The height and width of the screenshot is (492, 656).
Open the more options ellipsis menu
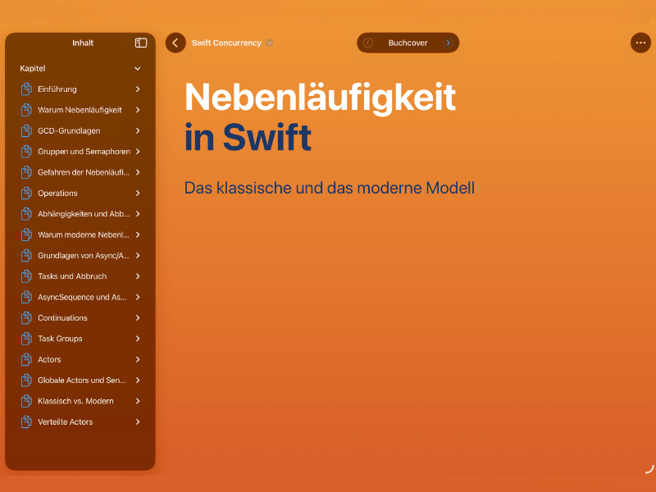pos(640,43)
